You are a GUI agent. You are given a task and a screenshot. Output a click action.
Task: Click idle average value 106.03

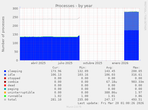click(110, 75)
